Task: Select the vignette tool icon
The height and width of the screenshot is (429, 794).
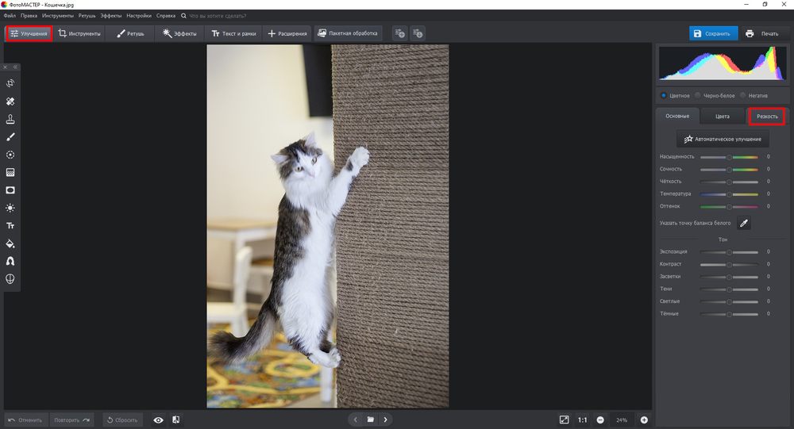Action: coord(10,190)
